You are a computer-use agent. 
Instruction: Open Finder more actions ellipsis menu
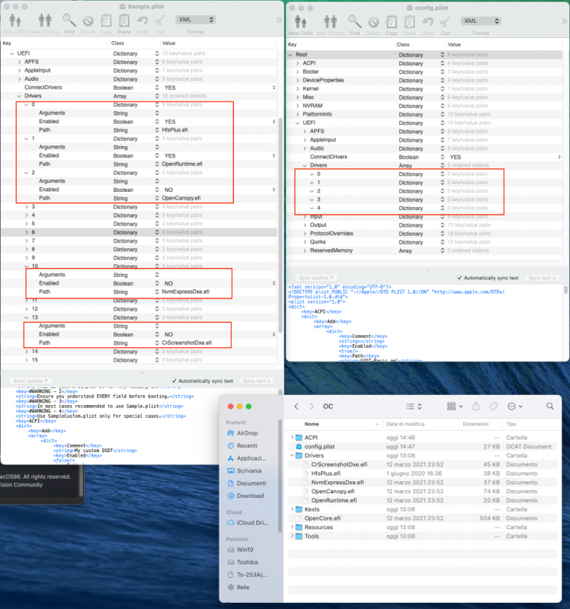(x=515, y=407)
